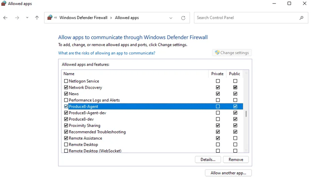Uncheck Public for News
311x179 pixels.
[235, 94]
